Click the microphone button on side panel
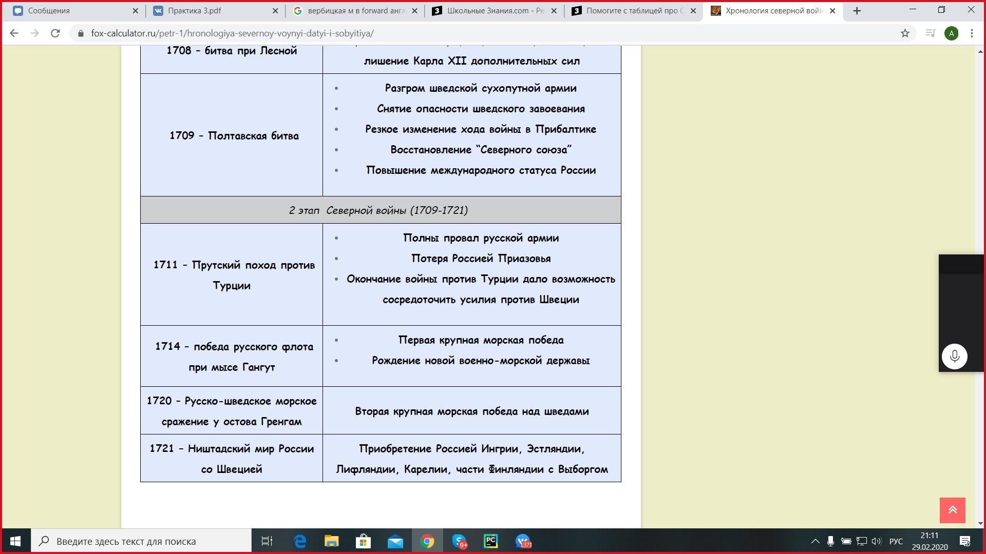The image size is (986, 554). tap(954, 356)
